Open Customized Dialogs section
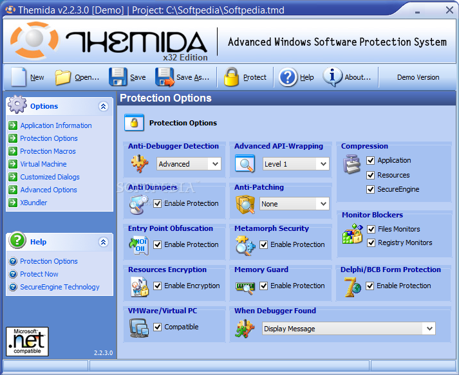 coord(50,177)
